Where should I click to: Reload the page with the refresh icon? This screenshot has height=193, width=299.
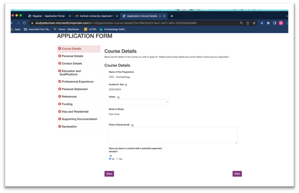tap(24, 23)
